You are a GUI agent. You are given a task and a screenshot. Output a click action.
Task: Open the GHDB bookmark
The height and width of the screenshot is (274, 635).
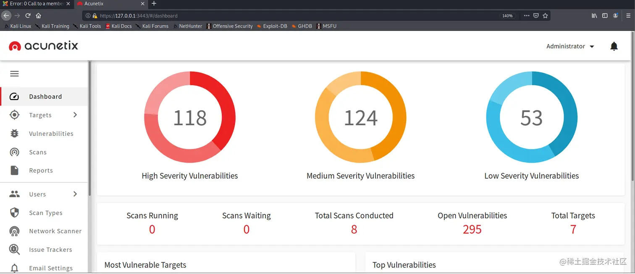[x=302, y=26]
